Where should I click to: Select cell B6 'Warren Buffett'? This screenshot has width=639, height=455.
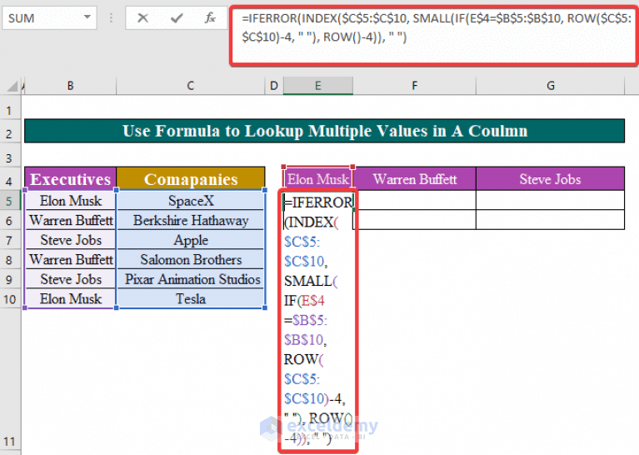(71, 220)
